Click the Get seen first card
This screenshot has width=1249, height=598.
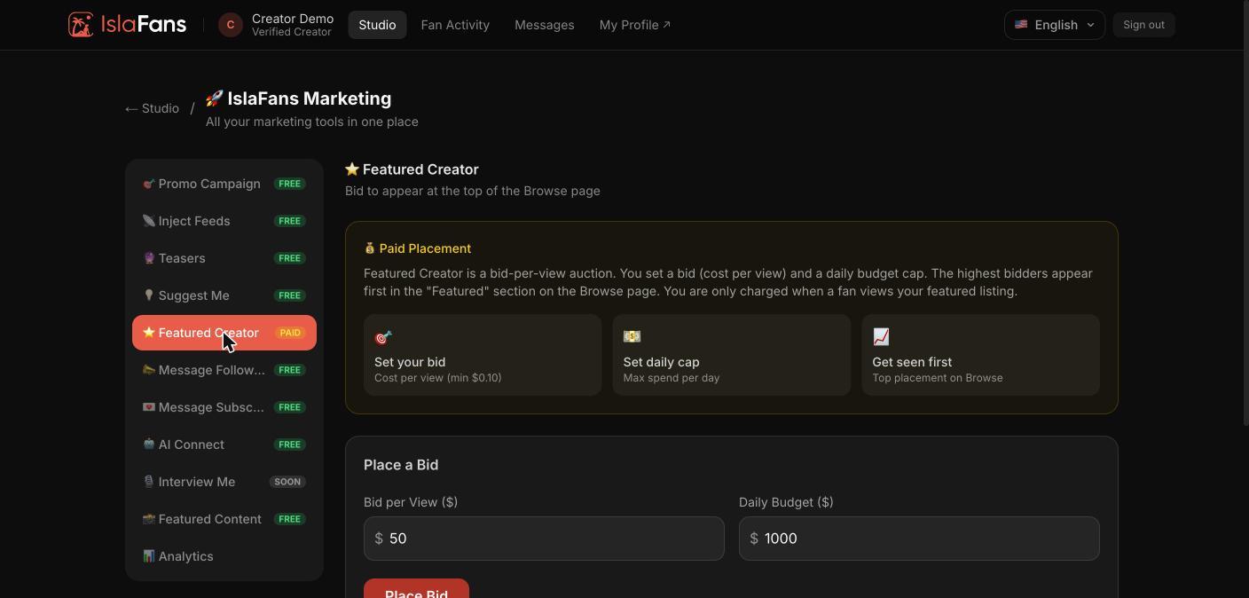(x=980, y=355)
